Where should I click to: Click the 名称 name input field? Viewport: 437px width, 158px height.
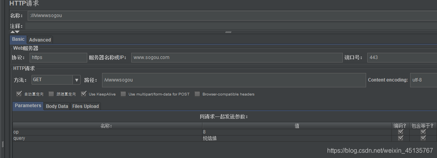tap(232, 16)
